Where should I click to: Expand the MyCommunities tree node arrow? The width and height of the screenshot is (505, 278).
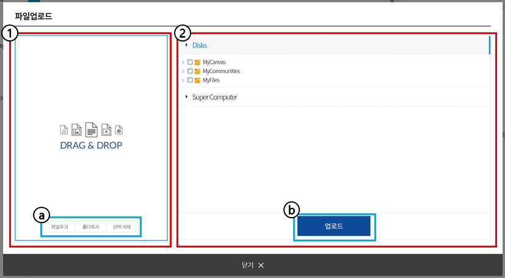point(183,71)
